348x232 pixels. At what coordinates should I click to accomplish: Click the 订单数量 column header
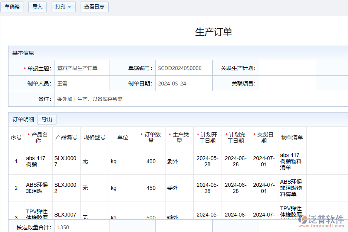pyautogui.click(x=151, y=137)
